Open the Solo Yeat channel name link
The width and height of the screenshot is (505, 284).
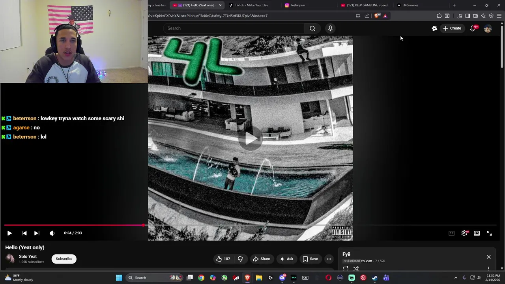[28, 256]
